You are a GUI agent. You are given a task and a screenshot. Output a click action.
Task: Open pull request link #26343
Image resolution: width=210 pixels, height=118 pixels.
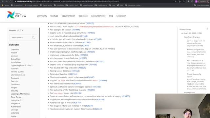click(x=98, y=109)
